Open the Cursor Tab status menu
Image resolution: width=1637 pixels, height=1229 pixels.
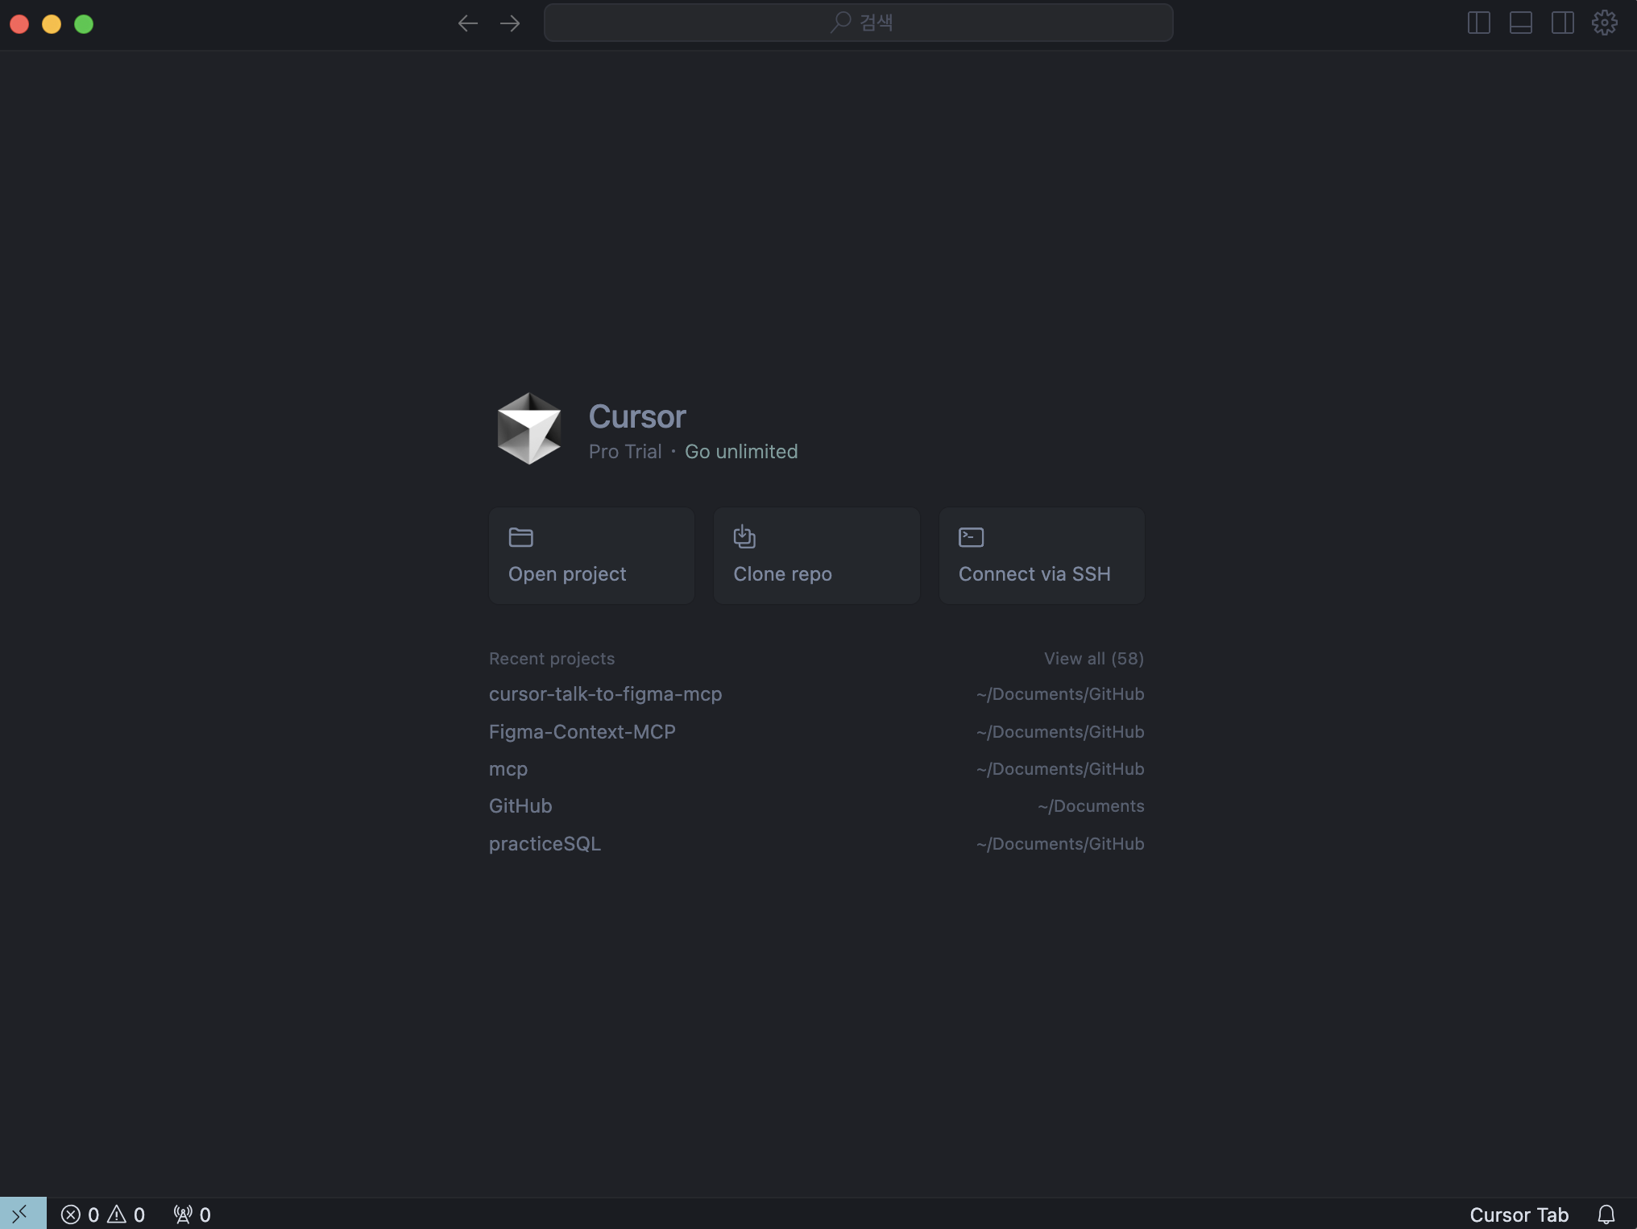pos(1519,1215)
